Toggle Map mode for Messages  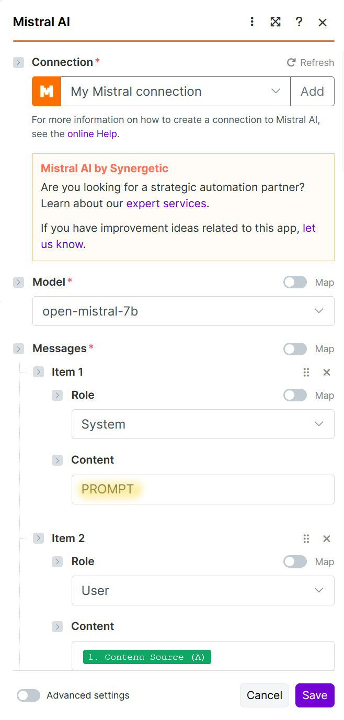[x=295, y=349]
